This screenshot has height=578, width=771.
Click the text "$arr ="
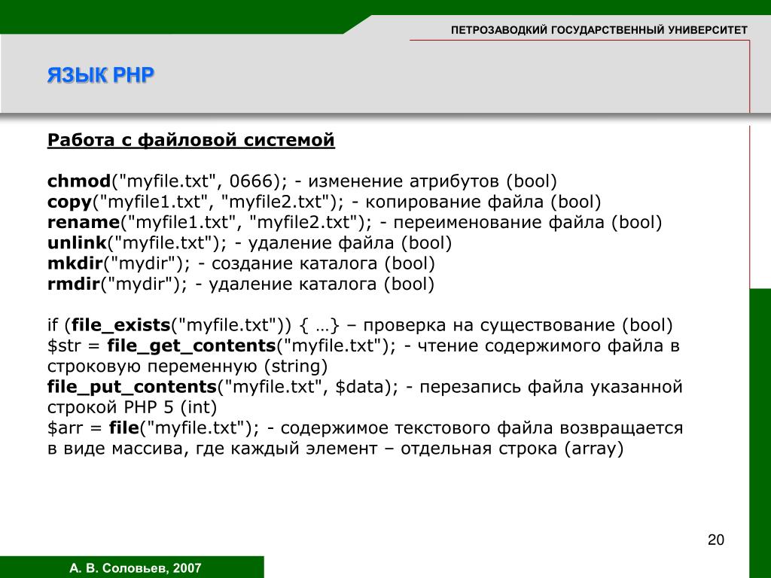pyautogui.click(x=75, y=428)
